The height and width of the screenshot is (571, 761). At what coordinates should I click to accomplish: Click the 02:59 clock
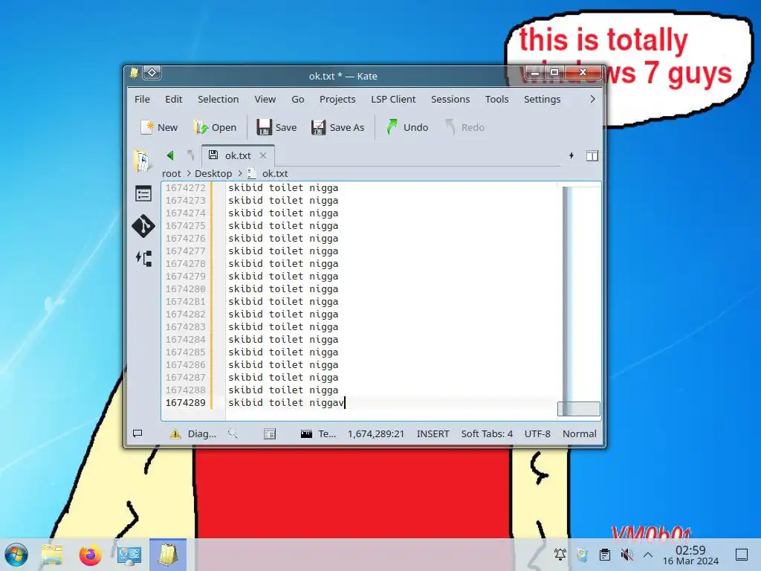(690, 550)
